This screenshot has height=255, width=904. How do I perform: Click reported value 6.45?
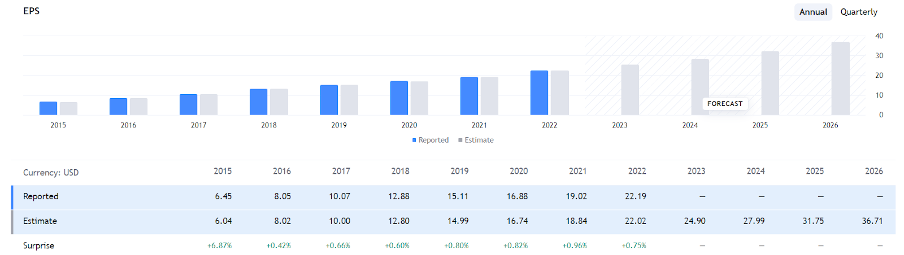223,196
